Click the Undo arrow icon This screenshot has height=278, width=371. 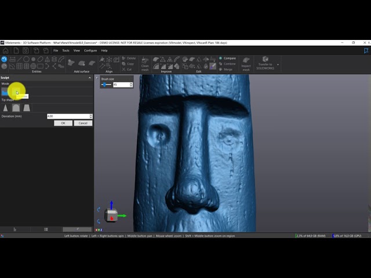point(5,59)
